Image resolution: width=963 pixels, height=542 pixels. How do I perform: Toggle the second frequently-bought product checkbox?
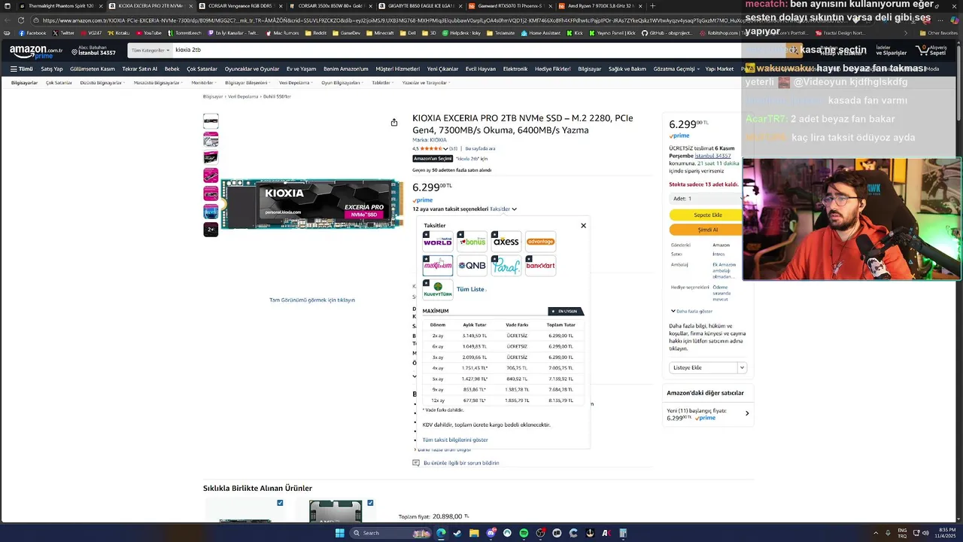click(370, 503)
